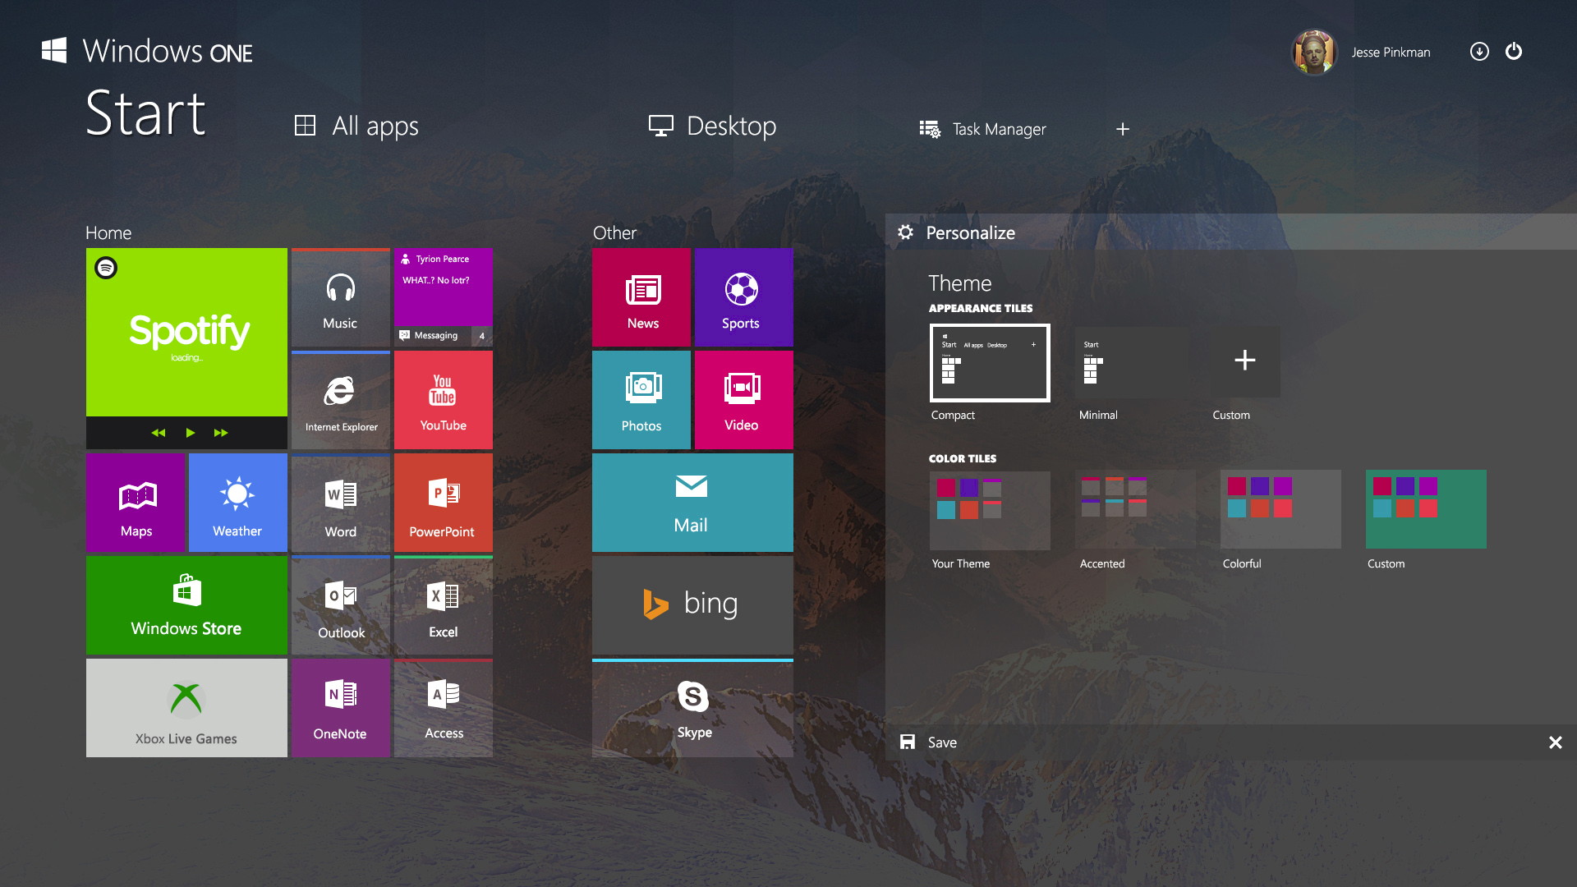Launch the PowerPoint tile
Screen dimensions: 1577x887
tap(444, 503)
